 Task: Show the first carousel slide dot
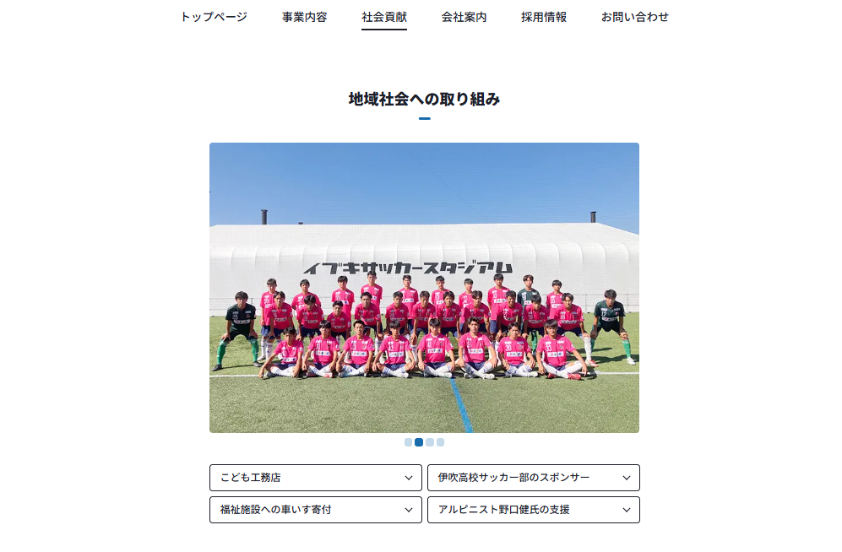(408, 442)
